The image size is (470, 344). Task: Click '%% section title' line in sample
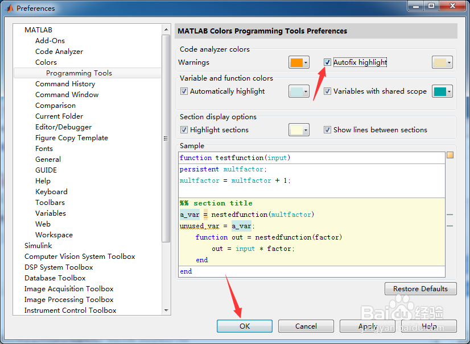216,203
